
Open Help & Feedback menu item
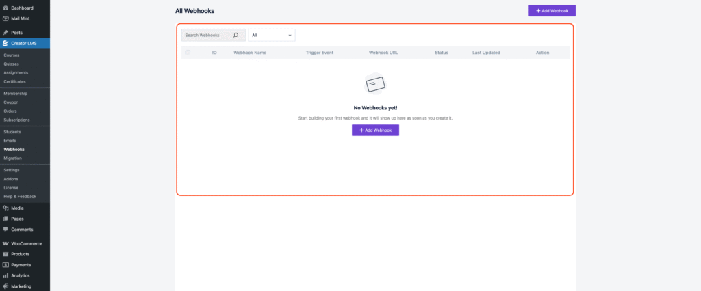pos(20,196)
